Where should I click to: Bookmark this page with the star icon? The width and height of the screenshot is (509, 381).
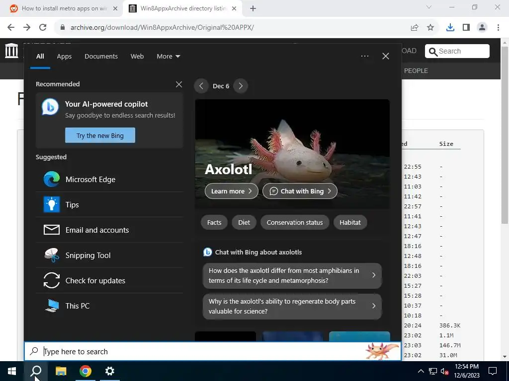click(430, 28)
